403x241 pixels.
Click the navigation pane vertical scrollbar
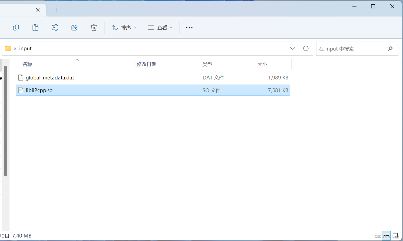(x=5, y=121)
